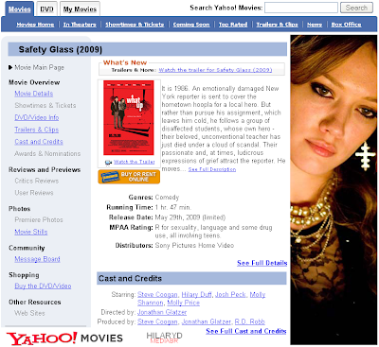Click Critics Reviews sidebar text
This screenshot has height=347, width=379.
tap(37, 181)
